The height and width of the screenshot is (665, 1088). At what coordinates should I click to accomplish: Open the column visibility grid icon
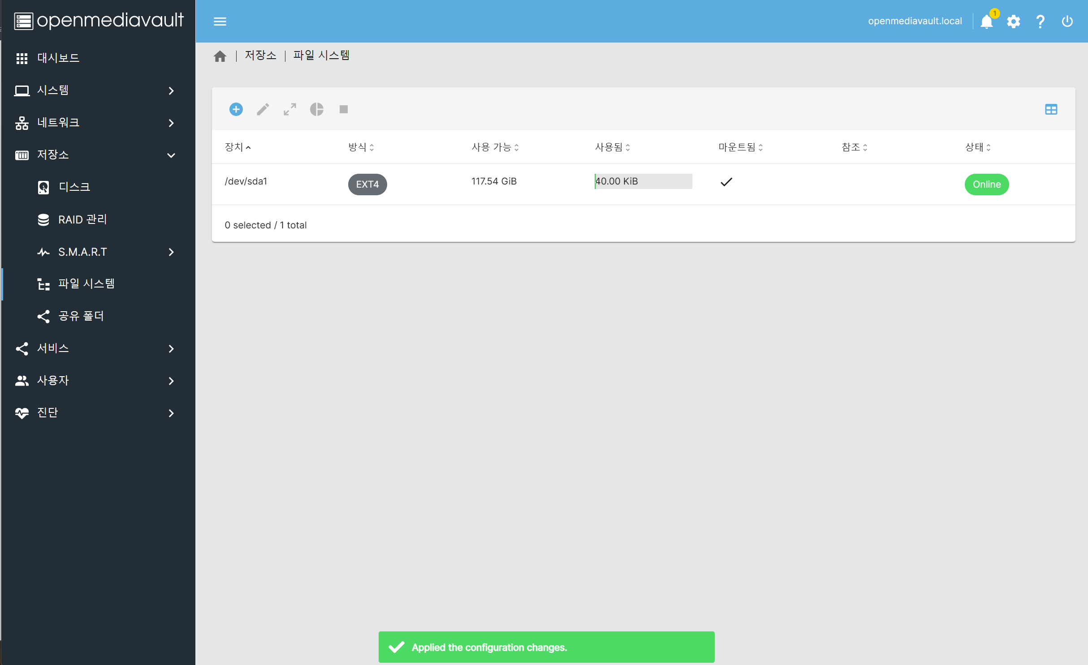1051,109
